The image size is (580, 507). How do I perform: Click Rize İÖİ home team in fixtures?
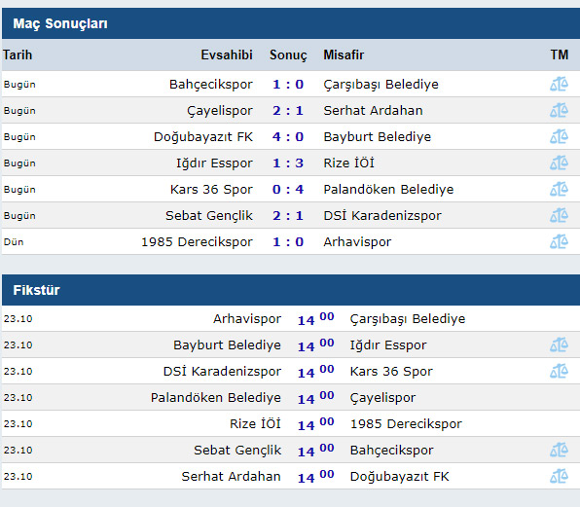255,423
